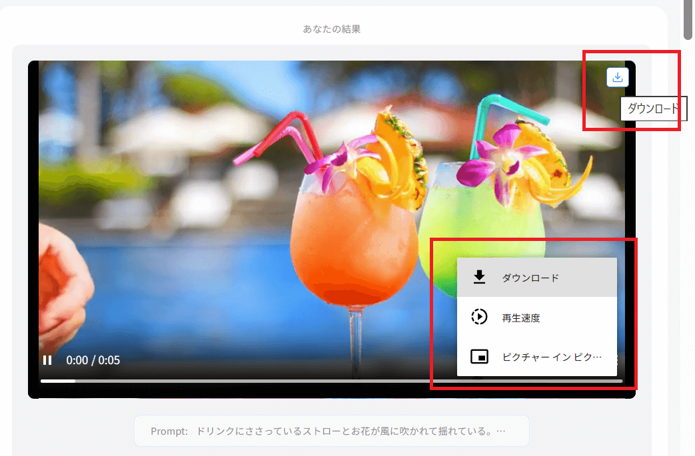The height and width of the screenshot is (456, 695).
Task: Click the picture-in-picture square icon
Action: (x=479, y=357)
